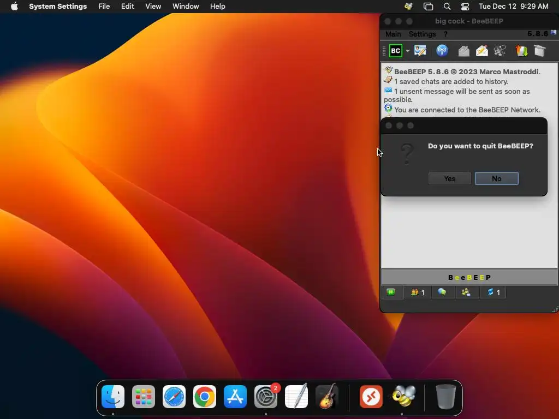Open the edit profile icon in BeeBEEP toolbar

pos(420,51)
